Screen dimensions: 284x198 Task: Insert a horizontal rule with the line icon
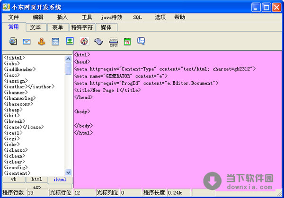[x=114, y=42]
